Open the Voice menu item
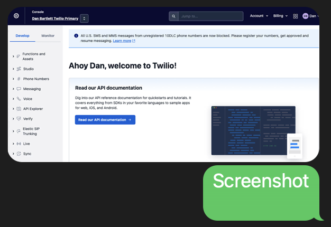 pyautogui.click(x=27, y=99)
